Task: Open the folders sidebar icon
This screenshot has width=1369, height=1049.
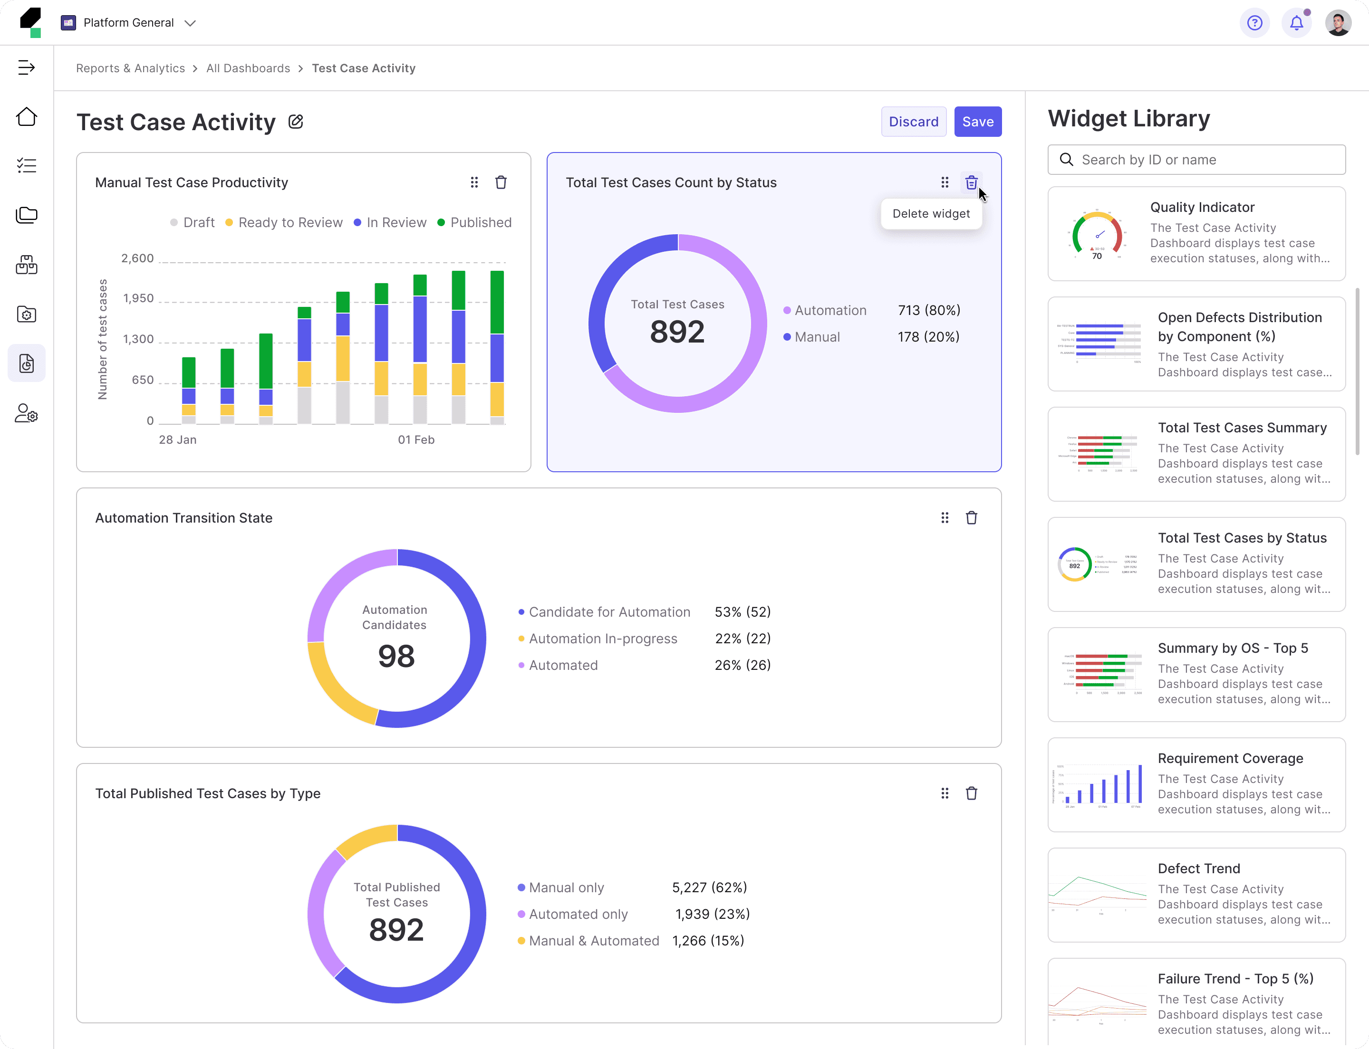Action: pyautogui.click(x=26, y=215)
